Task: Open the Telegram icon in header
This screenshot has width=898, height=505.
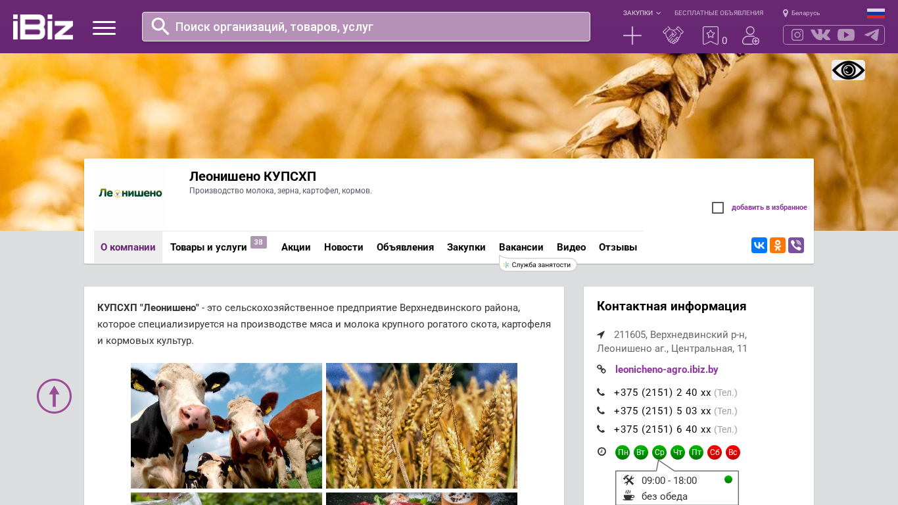Action: pos(872,35)
